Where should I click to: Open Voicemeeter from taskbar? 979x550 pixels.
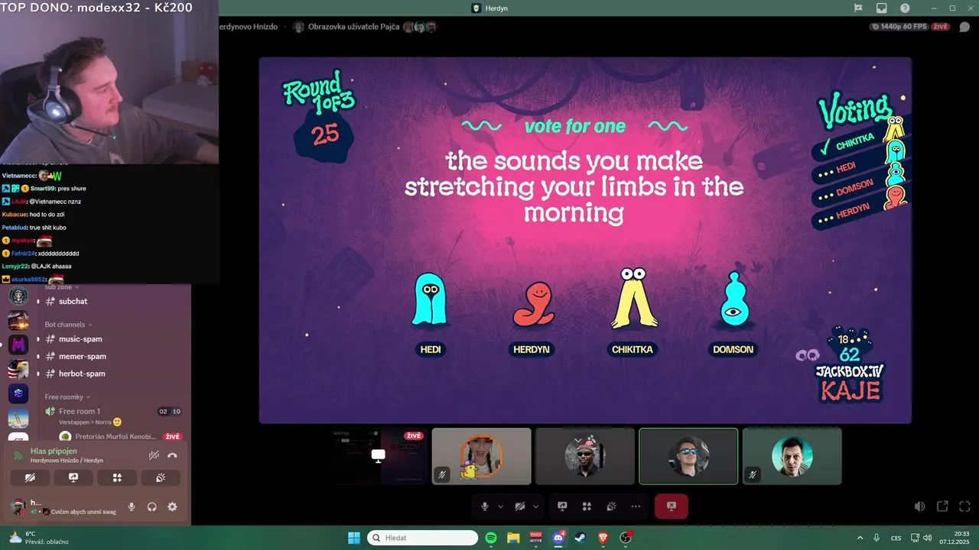pos(536,538)
